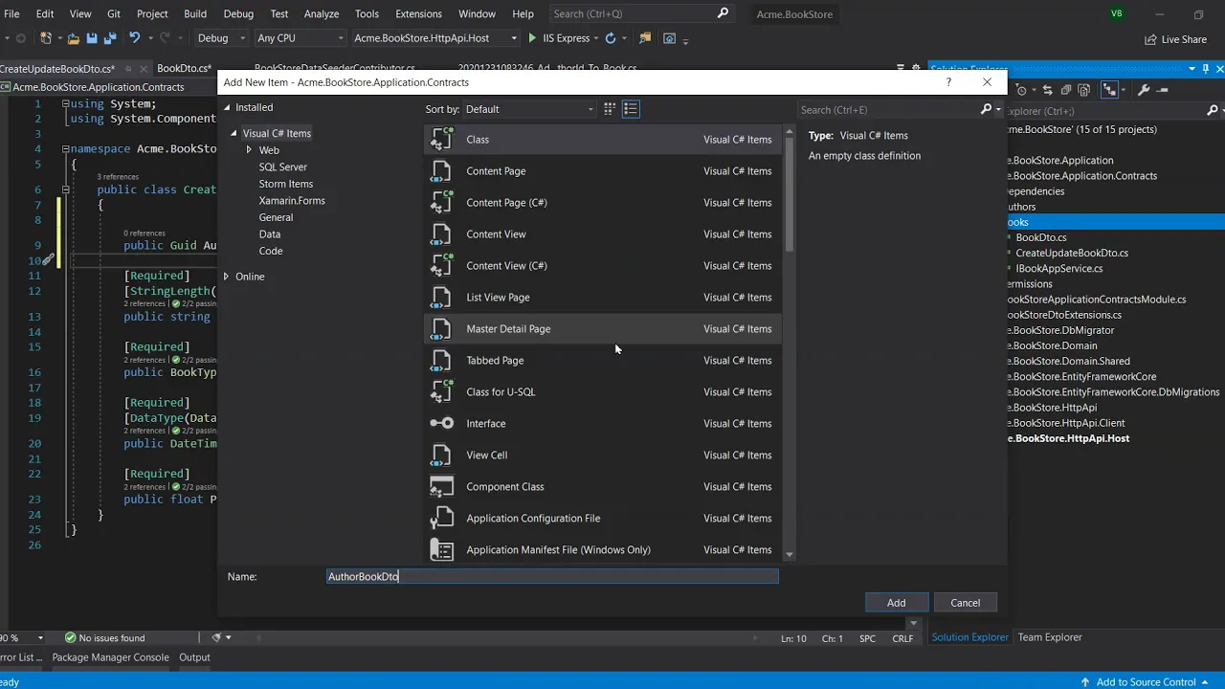1225x689 pixels.
Task: Open the Build menu
Action: coord(195,13)
